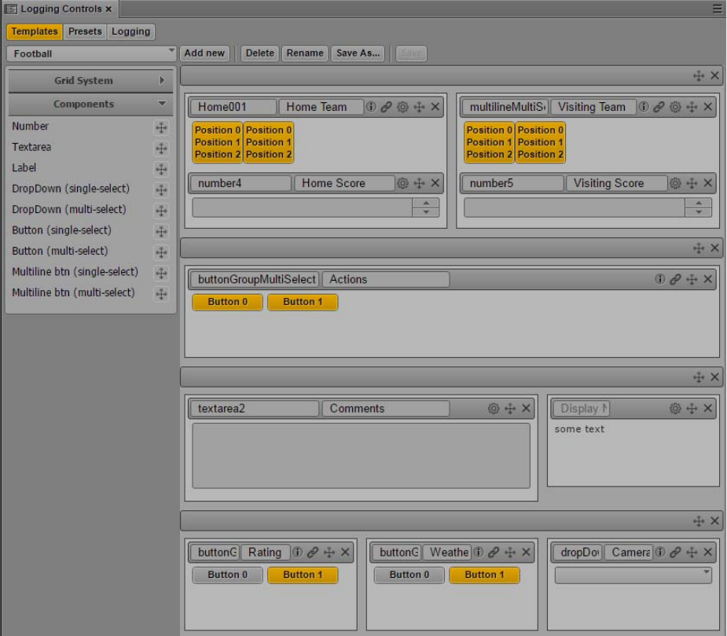Switch to the Logging tab

pos(130,31)
